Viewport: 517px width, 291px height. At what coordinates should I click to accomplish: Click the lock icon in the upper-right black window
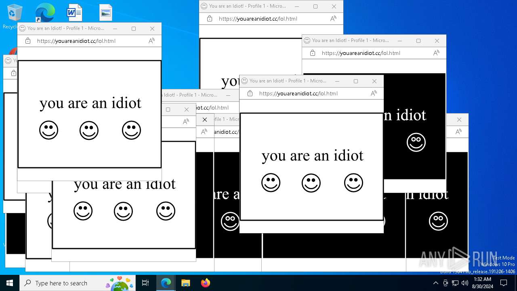point(312,53)
